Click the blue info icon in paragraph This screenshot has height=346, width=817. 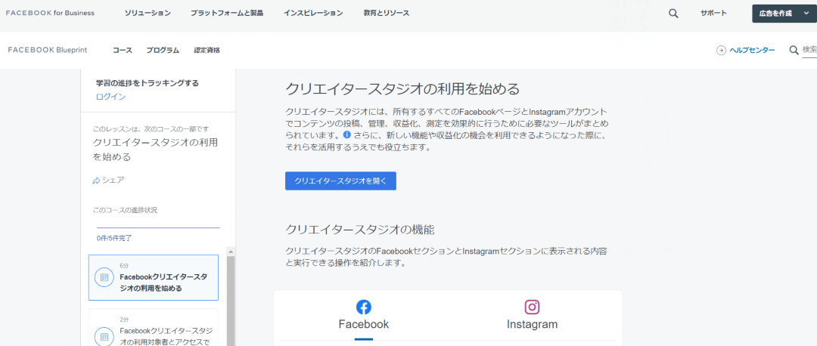(346, 134)
